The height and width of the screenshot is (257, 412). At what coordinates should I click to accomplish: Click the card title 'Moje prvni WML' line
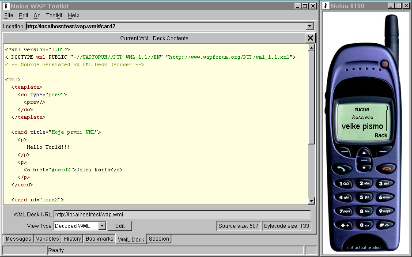click(56, 132)
